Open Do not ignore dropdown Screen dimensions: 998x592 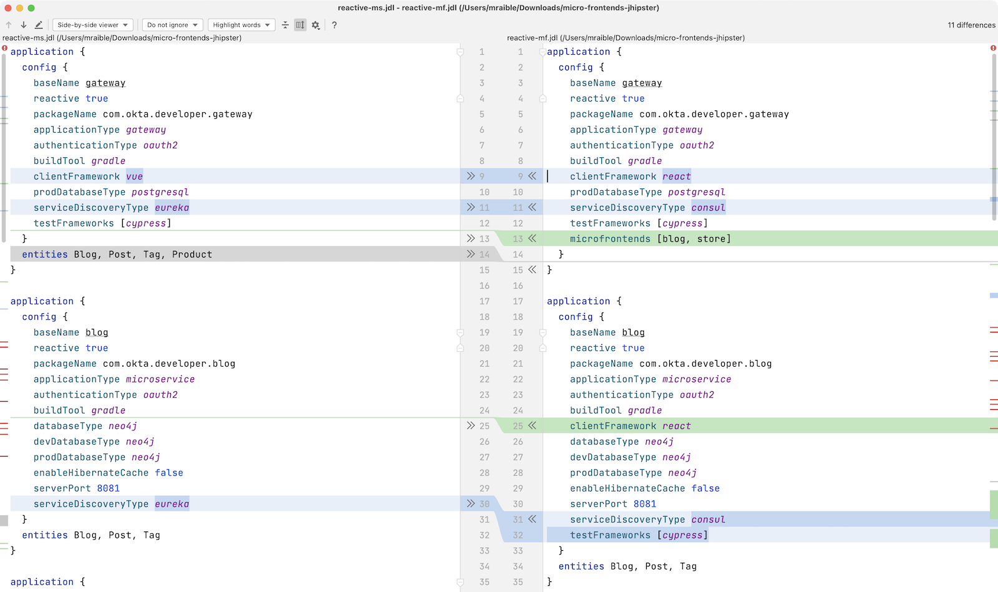(172, 25)
